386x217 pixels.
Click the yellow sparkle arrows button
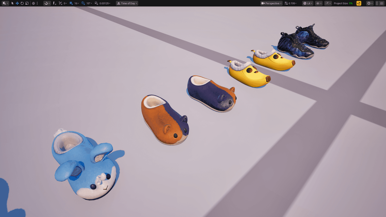359,3
